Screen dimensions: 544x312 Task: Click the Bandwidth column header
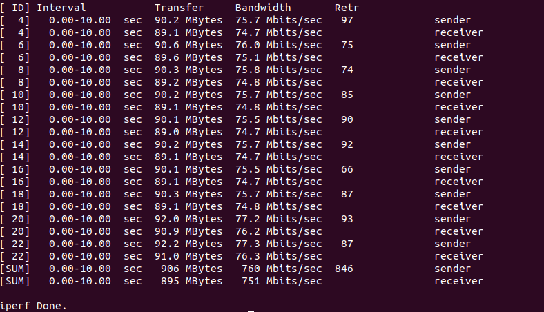coord(263,8)
